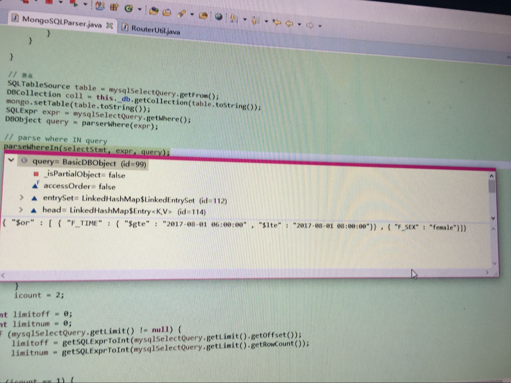Collapse the query BasicDBObject node

(11, 160)
